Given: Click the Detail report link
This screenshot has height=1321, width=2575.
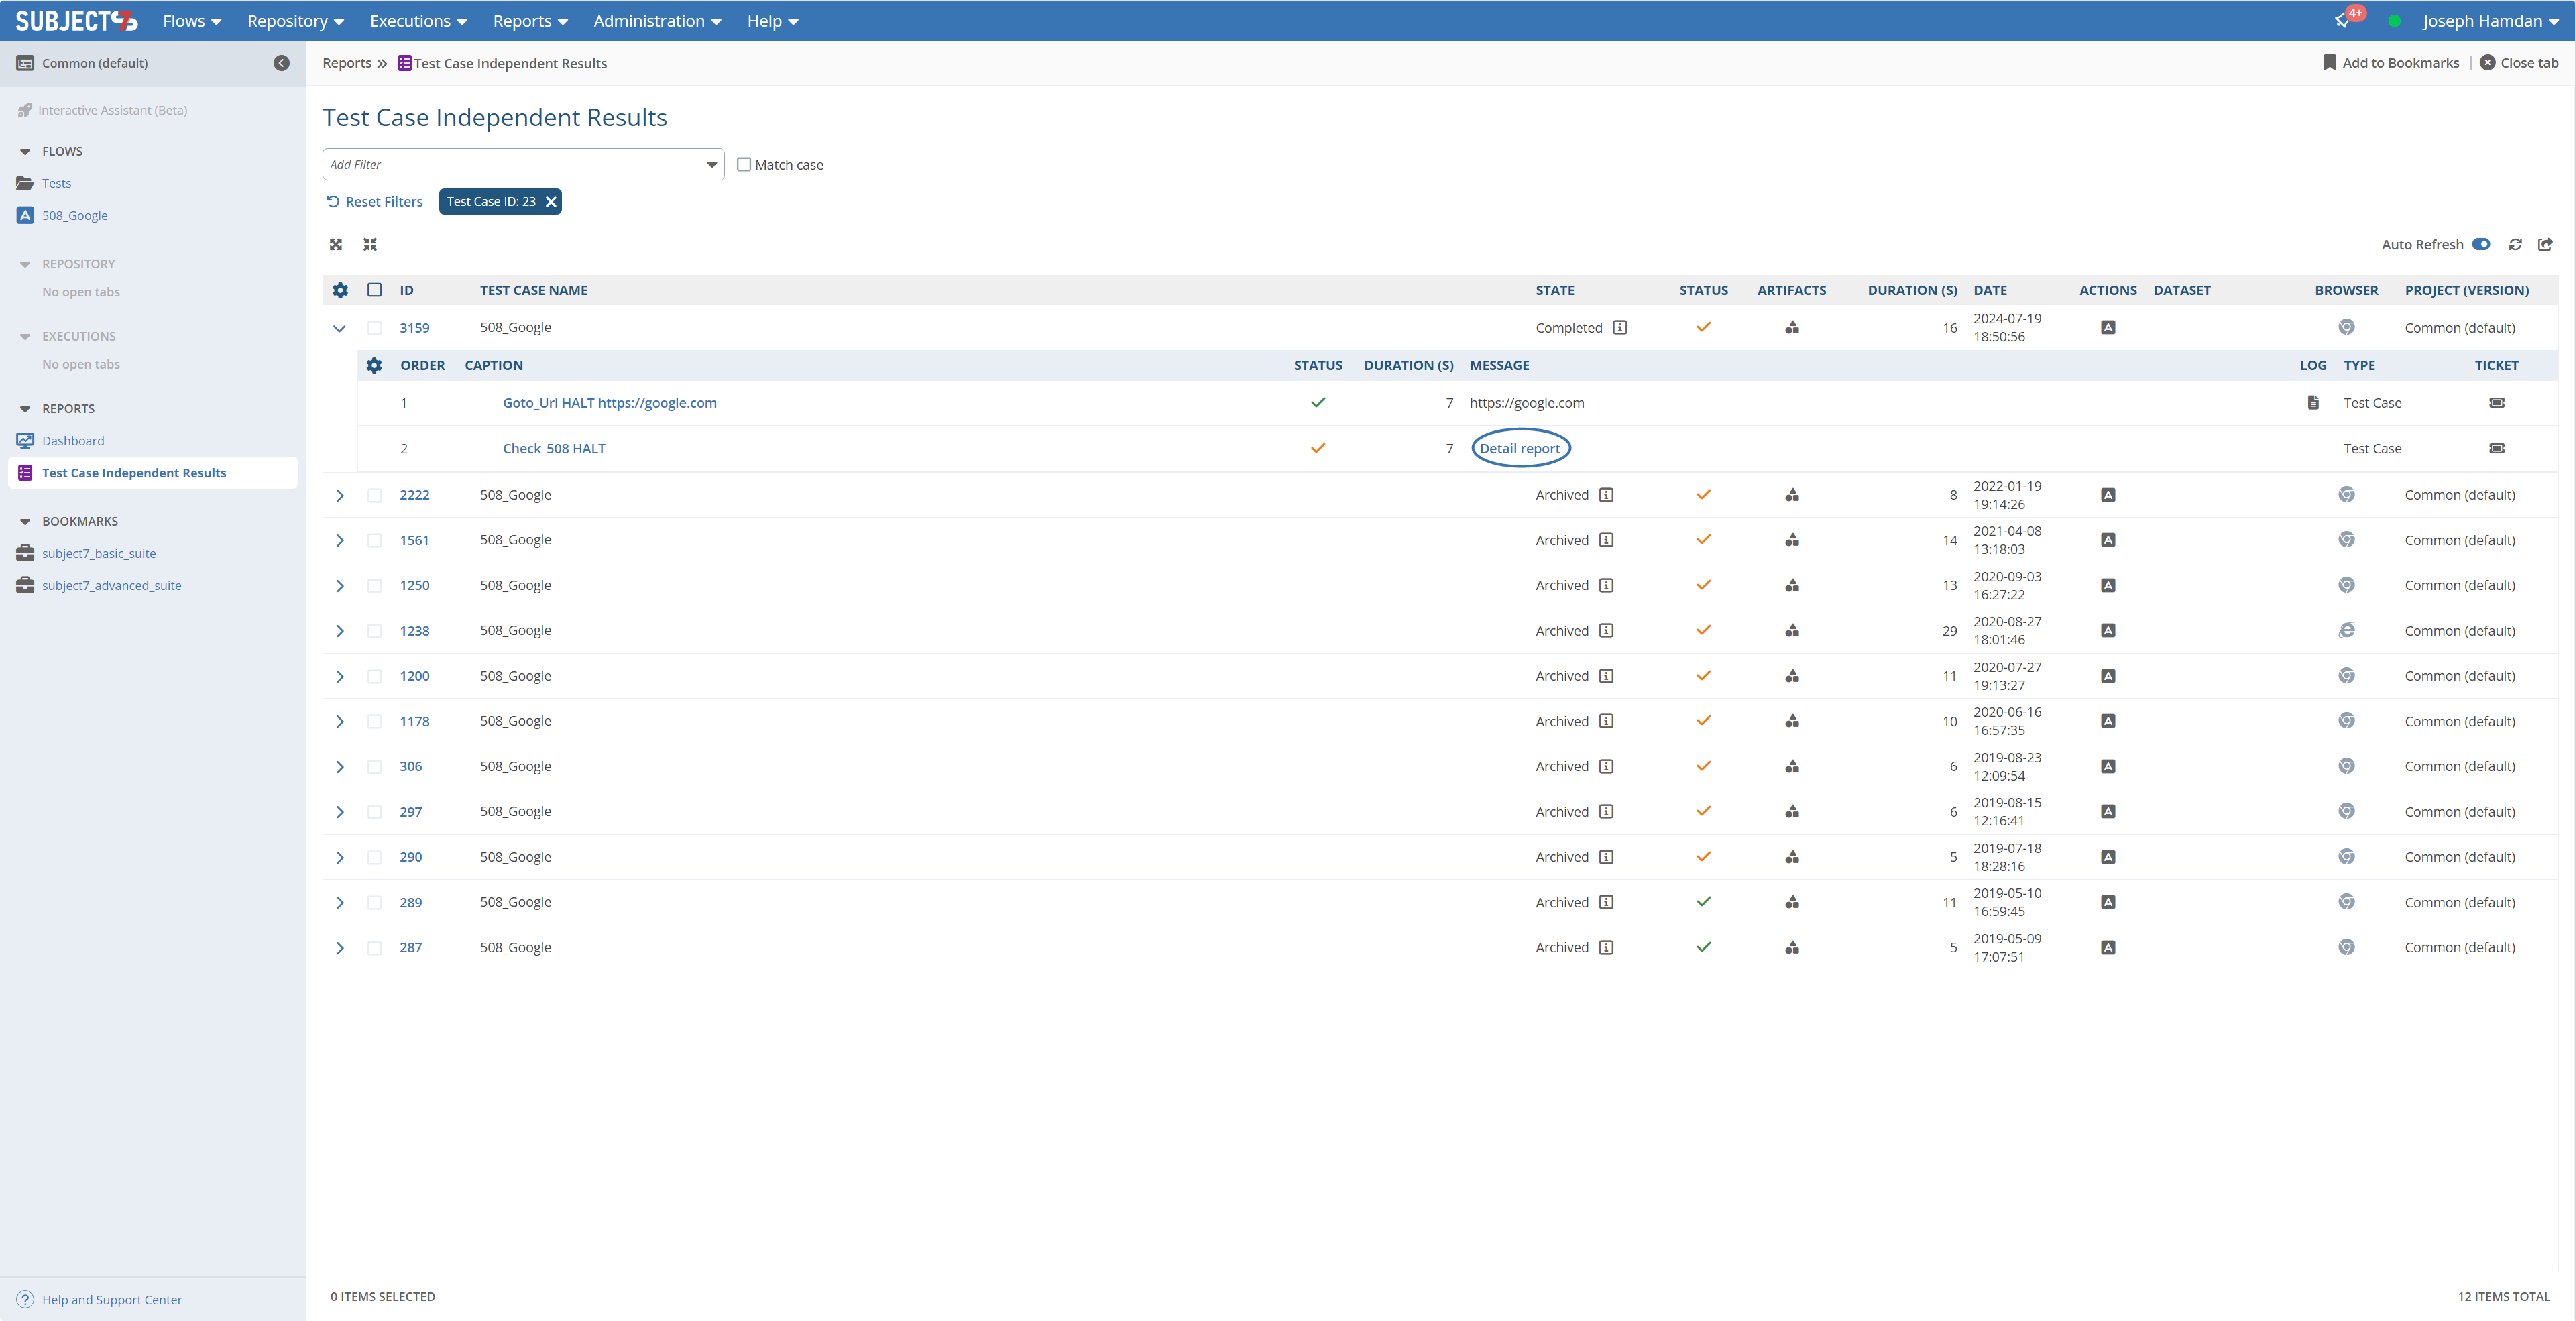Looking at the screenshot, I should point(1520,449).
